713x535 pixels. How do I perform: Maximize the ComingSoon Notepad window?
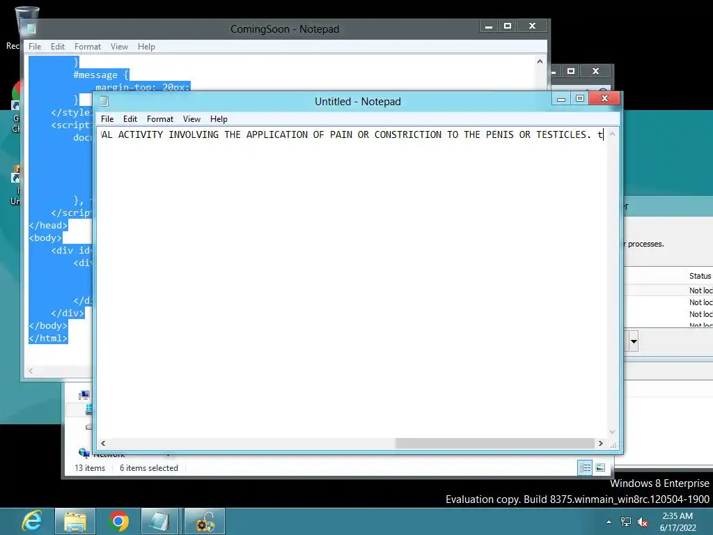[508, 26]
